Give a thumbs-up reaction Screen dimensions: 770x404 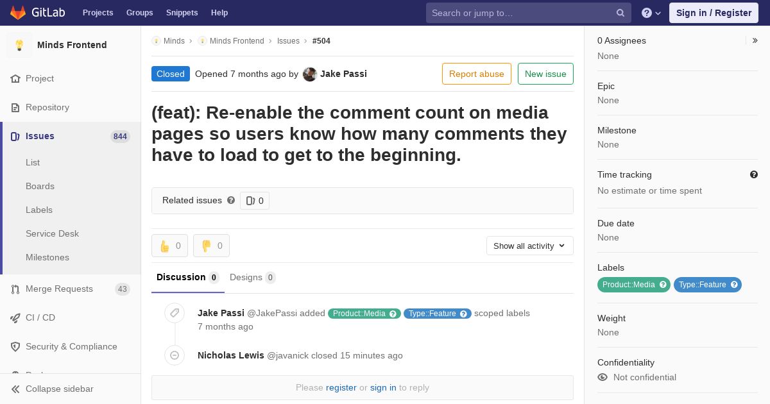tap(169, 246)
